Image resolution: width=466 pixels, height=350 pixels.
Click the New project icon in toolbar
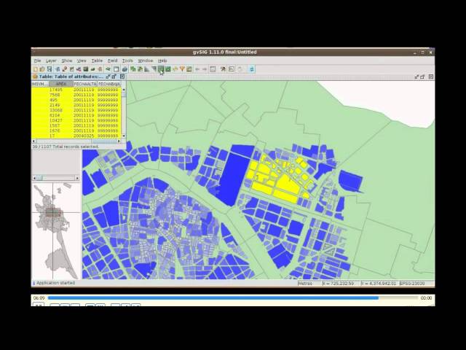tap(36, 69)
